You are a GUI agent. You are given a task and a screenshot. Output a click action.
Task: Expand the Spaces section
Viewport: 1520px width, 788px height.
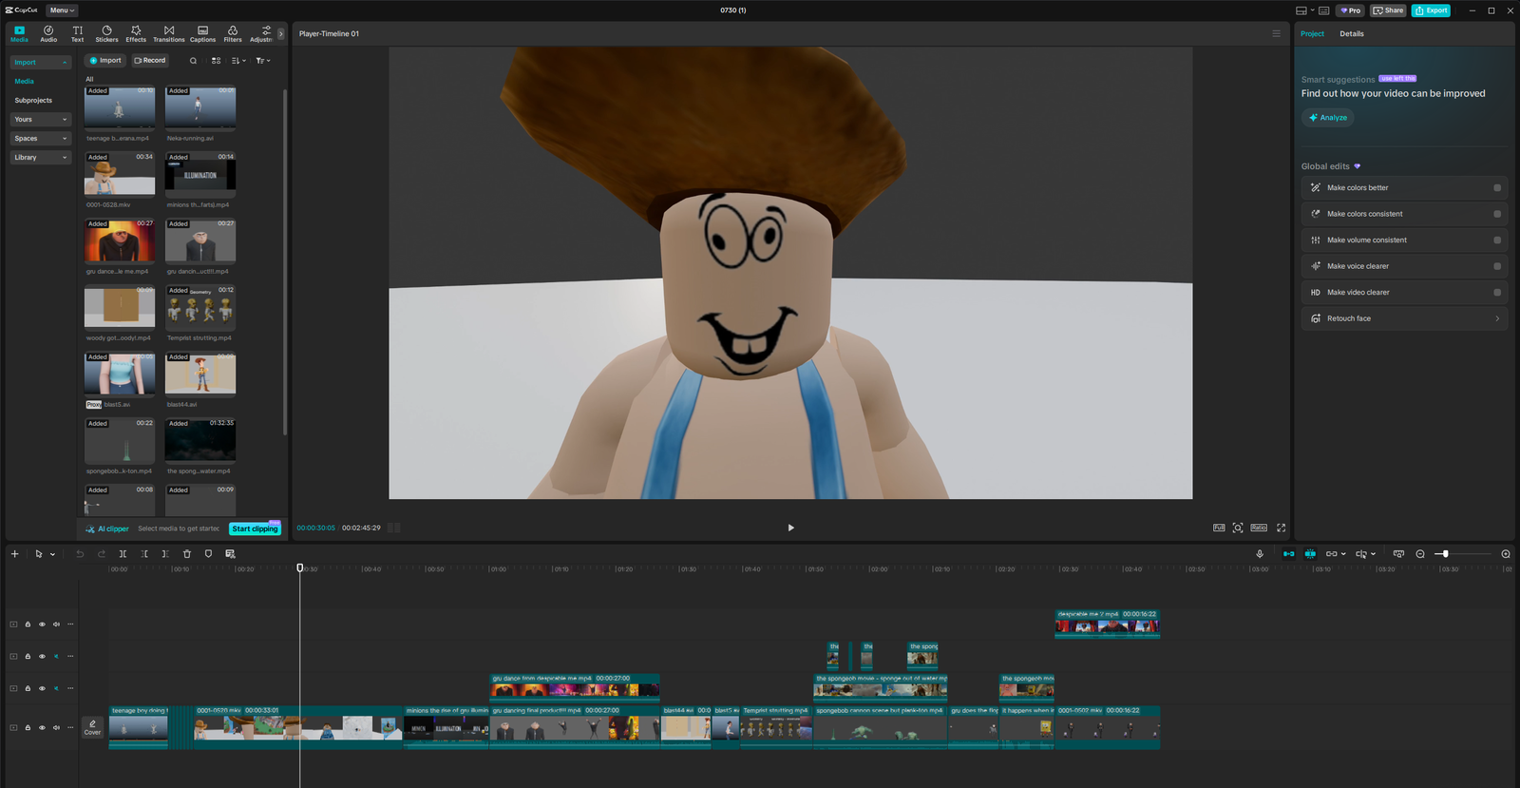click(41, 139)
